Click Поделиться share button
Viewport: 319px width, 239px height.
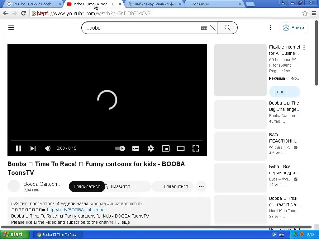coord(173,186)
